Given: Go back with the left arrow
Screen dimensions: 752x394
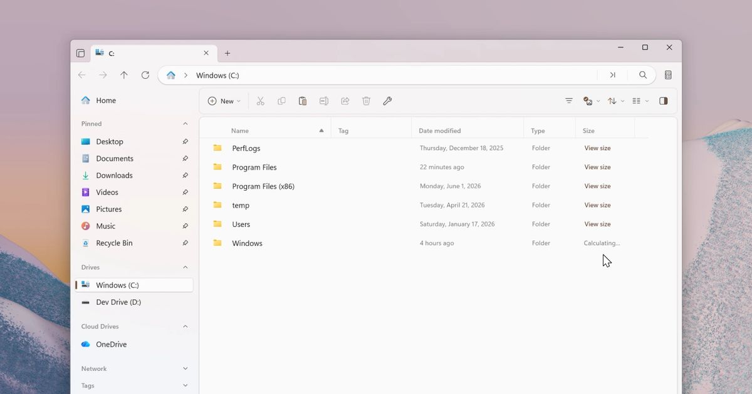Looking at the screenshot, I should point(82,75).
